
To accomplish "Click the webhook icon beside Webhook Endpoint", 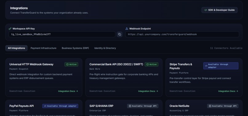I will [127, 29].
